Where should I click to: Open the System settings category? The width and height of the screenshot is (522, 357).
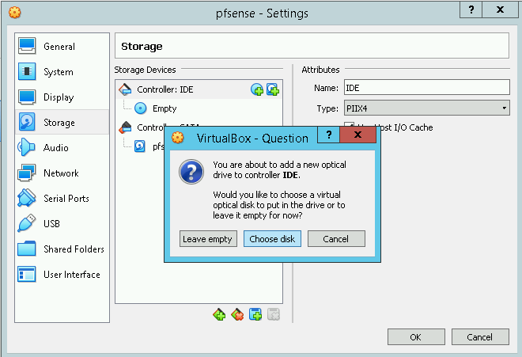pyautogui.click(x=59, y=72)
